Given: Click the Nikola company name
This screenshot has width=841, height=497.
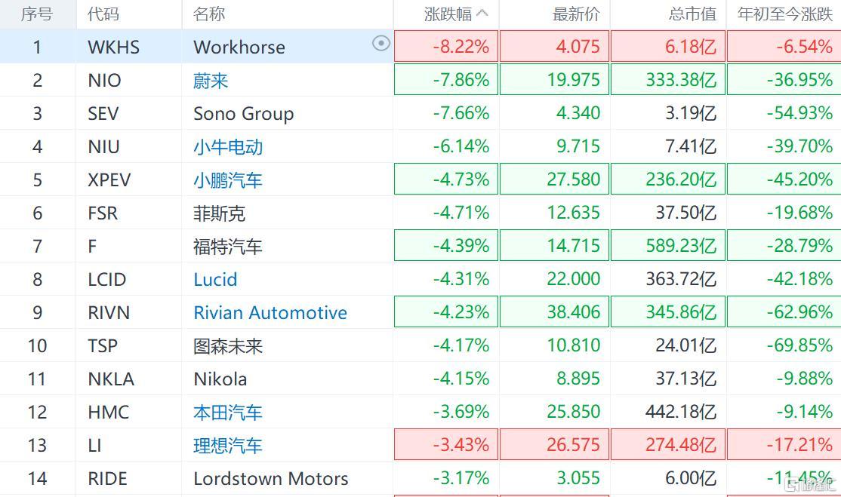Looking at the screenshot, I should pos(220,379).
